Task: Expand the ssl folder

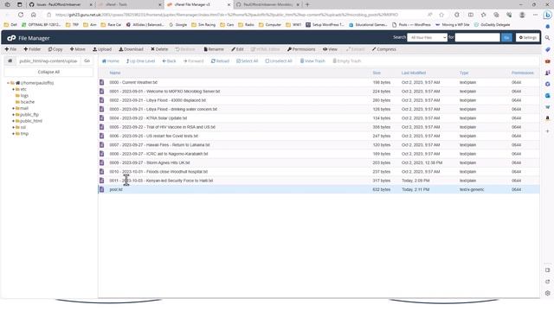Action: point(14,127)
